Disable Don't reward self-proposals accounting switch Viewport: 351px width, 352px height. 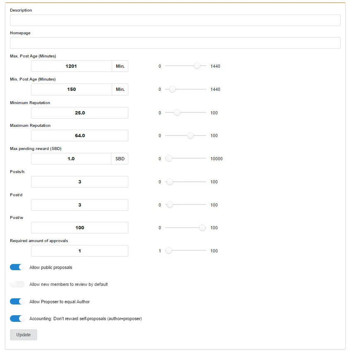[x=17, y=319]
